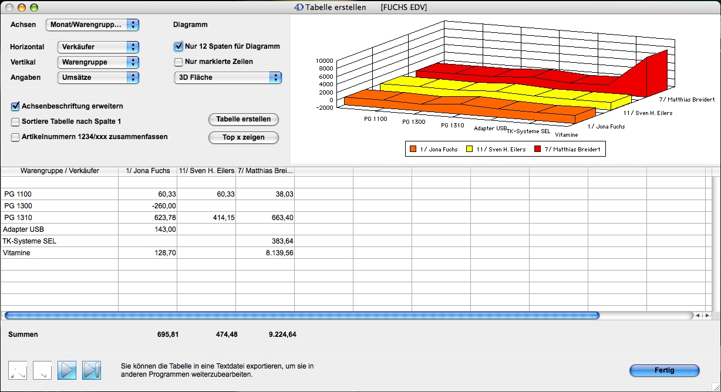Click the scrollbar right arrow under the table
This screenshot has width=721, height=392.
click(x=706, y=316)
